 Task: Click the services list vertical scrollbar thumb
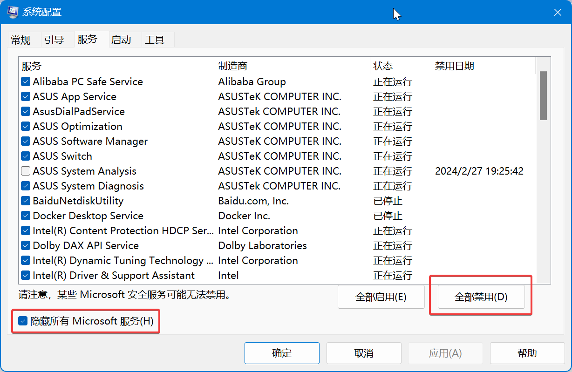point(543,96)
